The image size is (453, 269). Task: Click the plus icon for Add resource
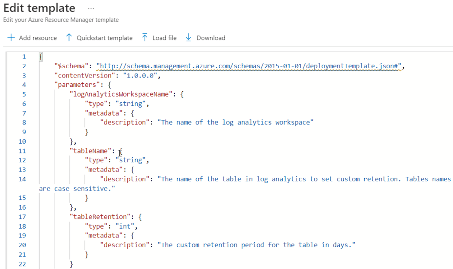11,38
